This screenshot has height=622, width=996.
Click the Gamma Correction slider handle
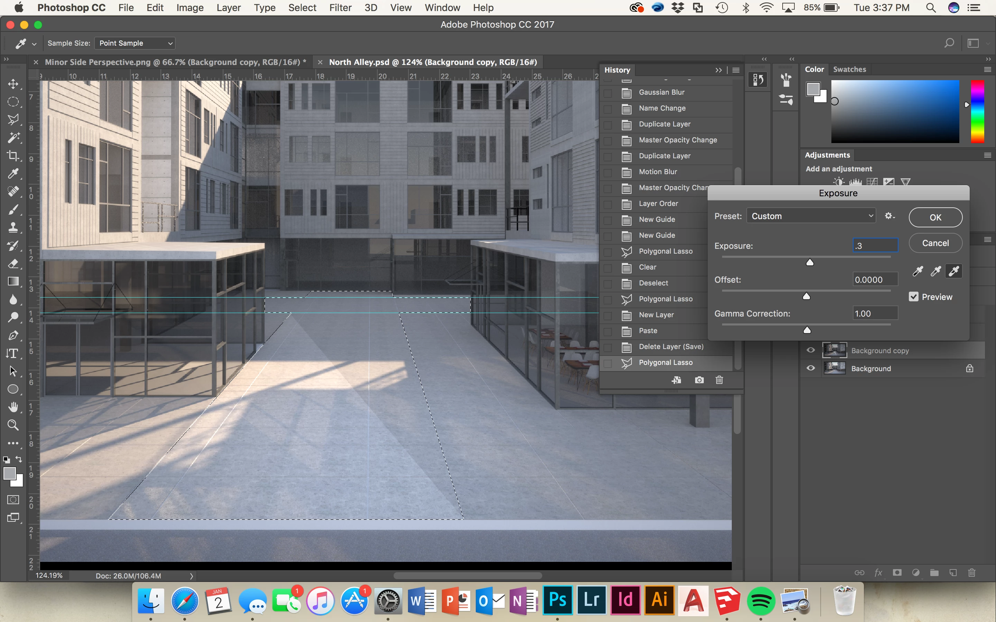tap(807, 330)
